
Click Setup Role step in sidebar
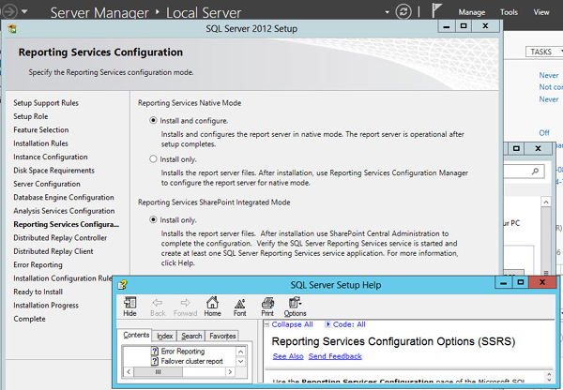coord(31,116)
